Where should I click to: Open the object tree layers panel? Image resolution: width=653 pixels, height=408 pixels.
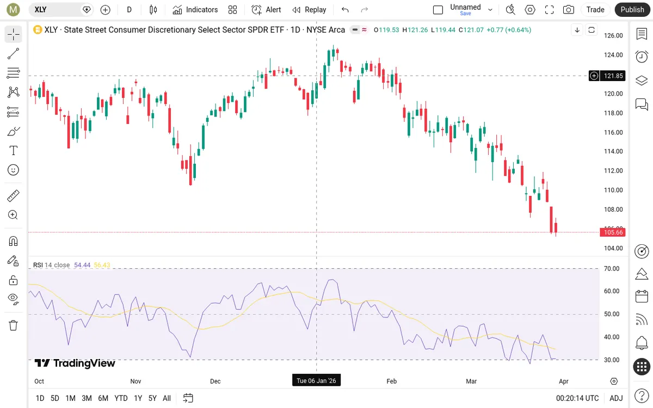pyautogui.click(x=642, y=81)
